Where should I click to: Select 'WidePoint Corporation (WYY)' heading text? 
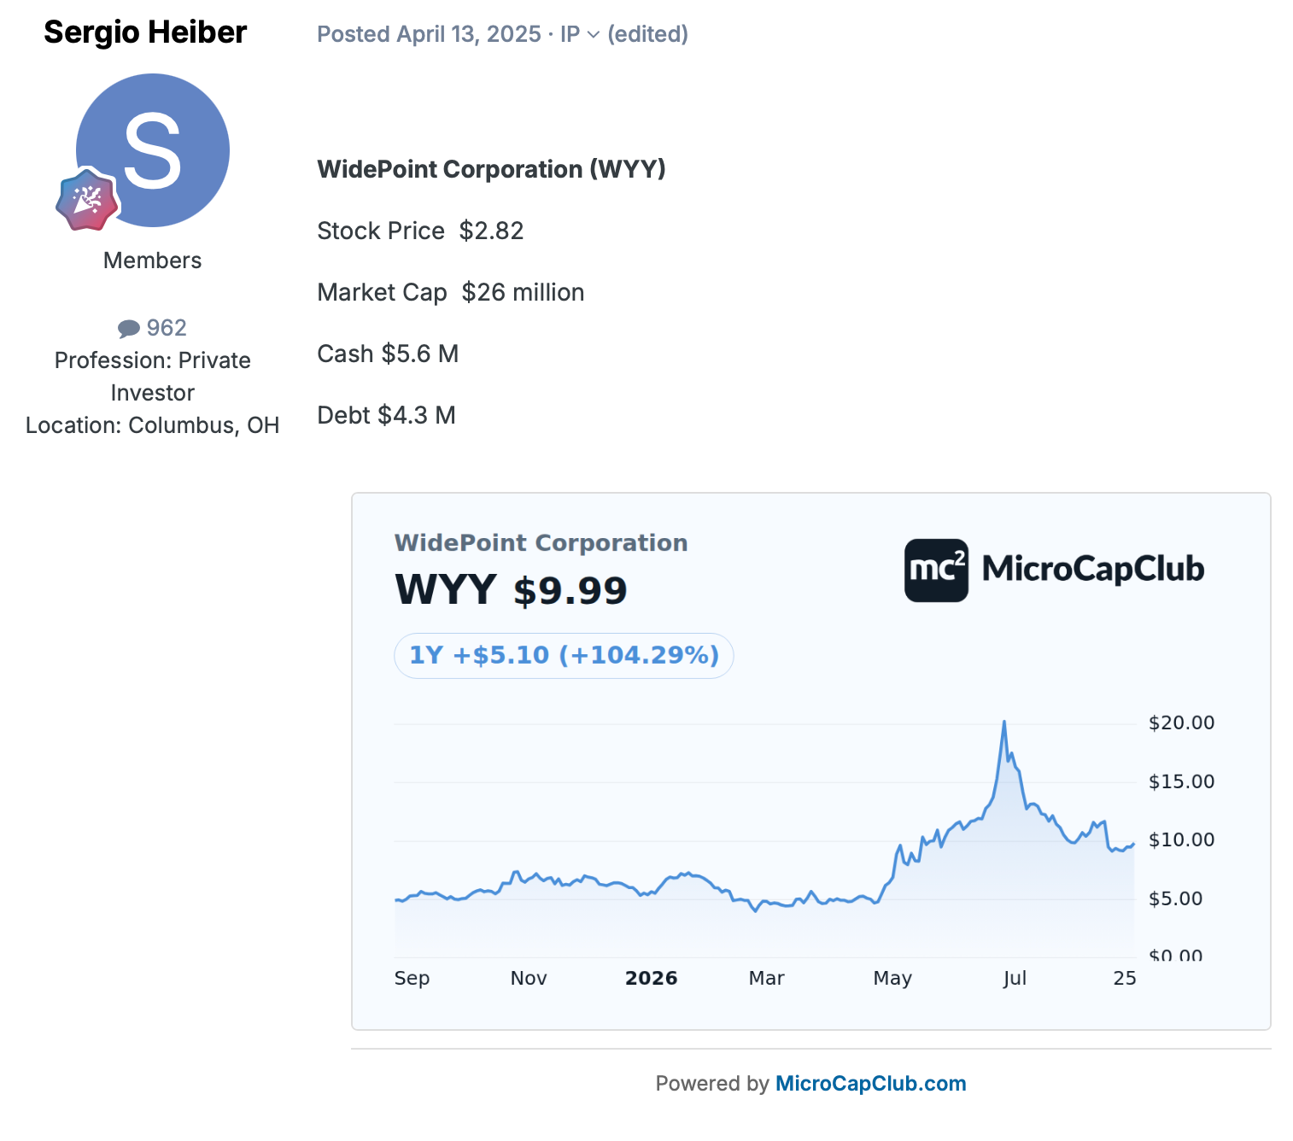pyautogui.click(x=491, y=169)
